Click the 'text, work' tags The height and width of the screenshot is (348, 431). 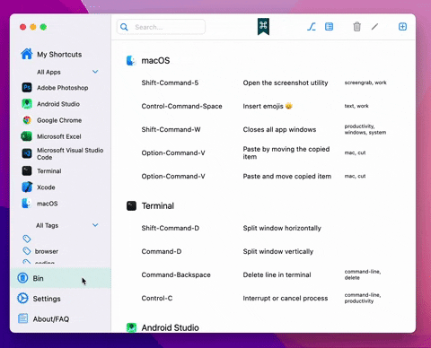click(356, 106)
